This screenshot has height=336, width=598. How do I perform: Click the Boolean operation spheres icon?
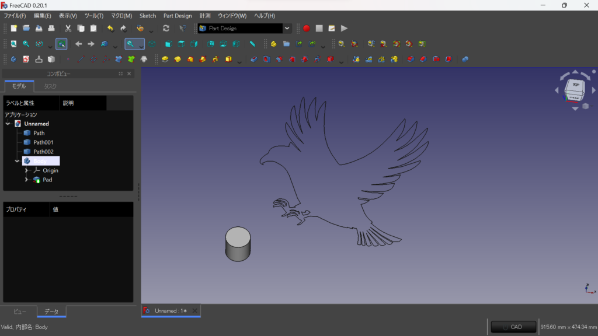pyautogui.click(x=465, y=60)
